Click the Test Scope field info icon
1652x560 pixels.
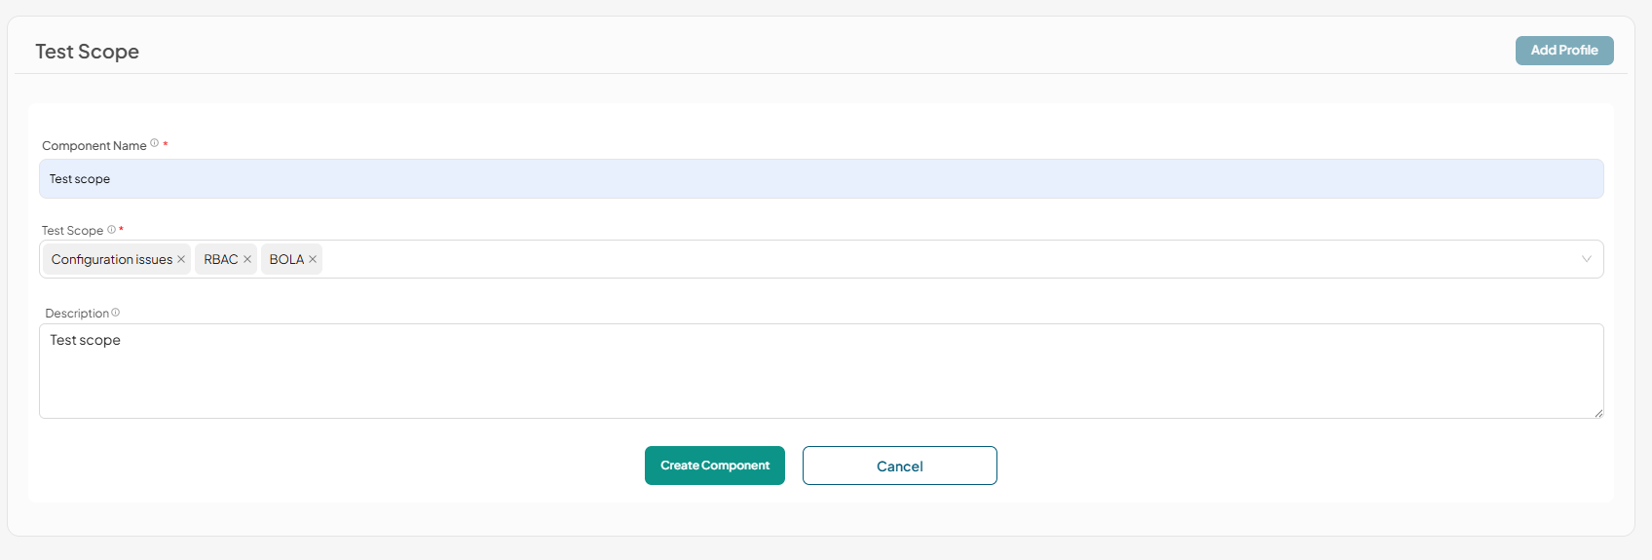pos(111,230)
